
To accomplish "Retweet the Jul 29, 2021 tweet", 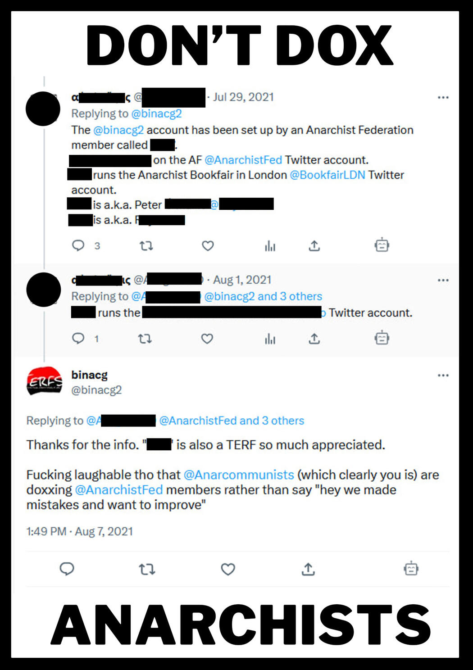I will (x=146, y=246).
